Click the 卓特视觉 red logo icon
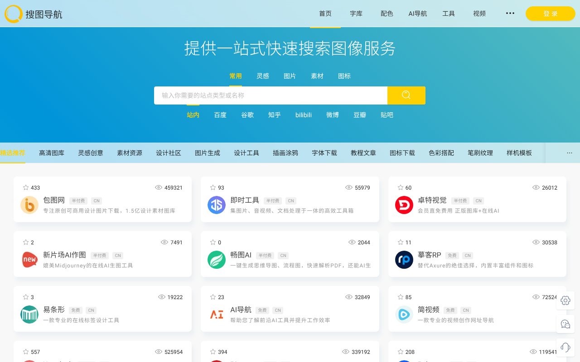 404,205
